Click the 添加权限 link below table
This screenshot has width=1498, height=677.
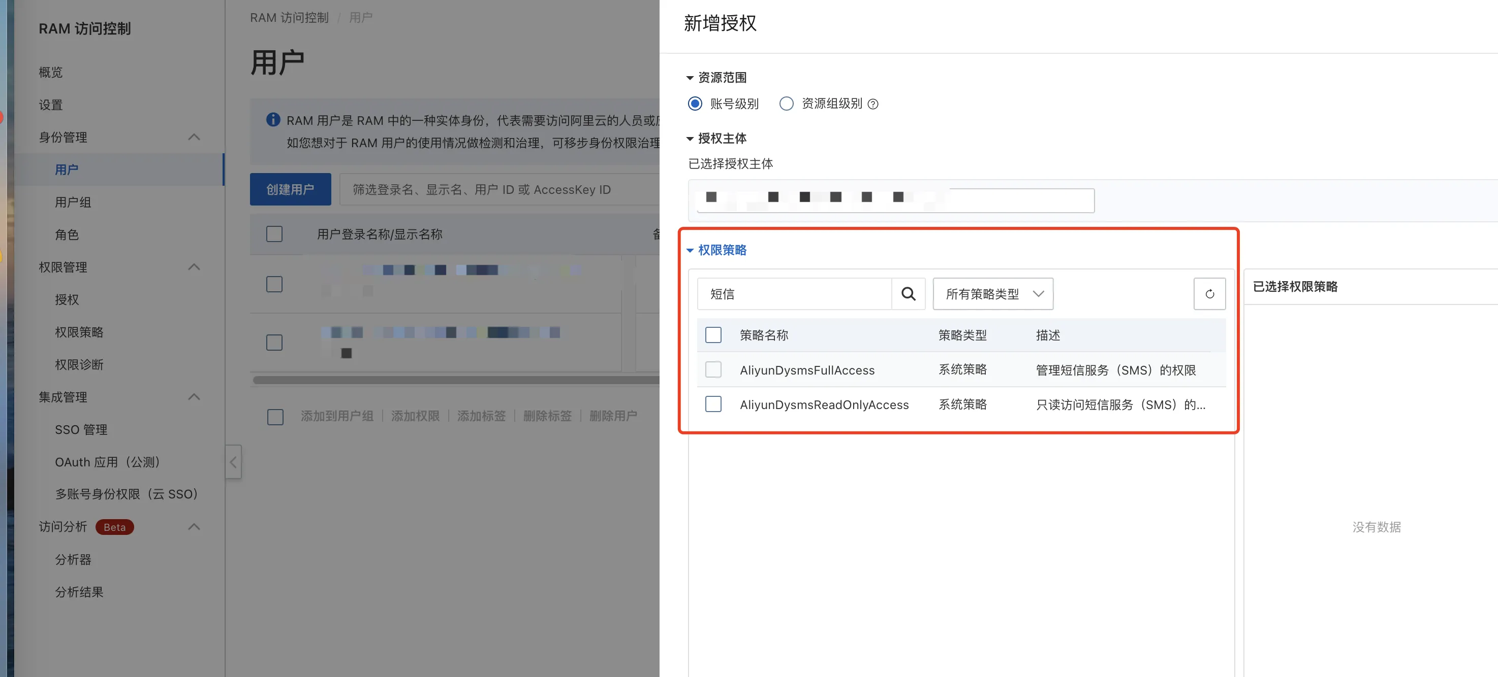click(415, 416)
